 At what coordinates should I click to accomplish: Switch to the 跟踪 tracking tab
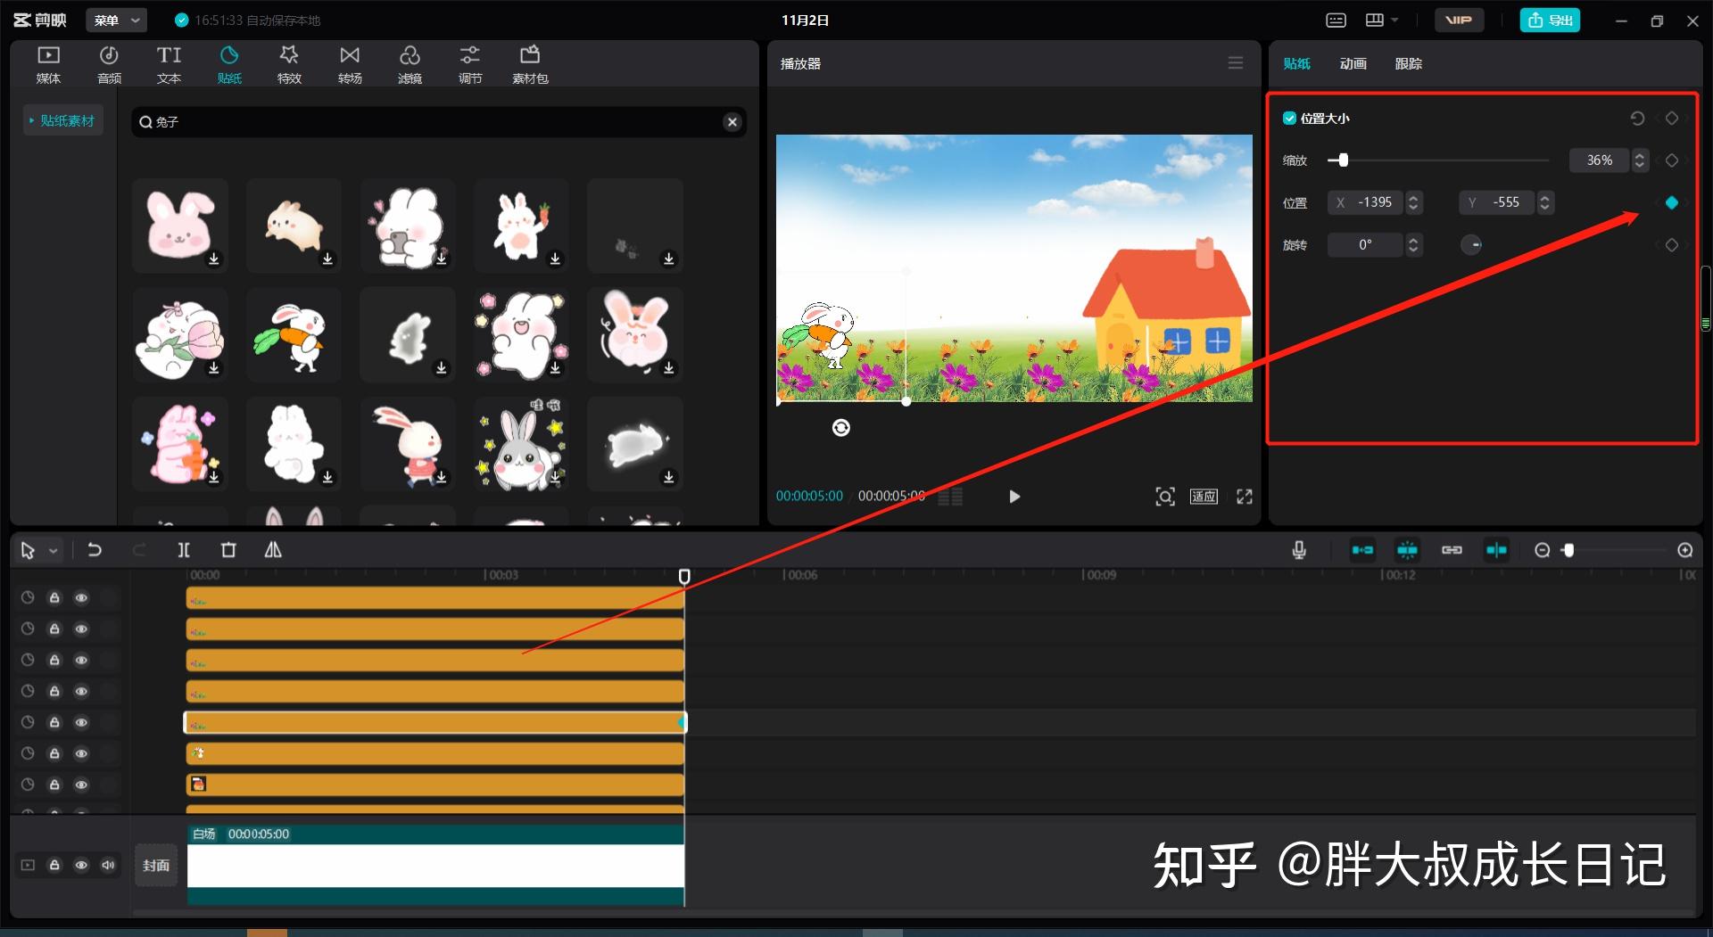coord(1408,63)
